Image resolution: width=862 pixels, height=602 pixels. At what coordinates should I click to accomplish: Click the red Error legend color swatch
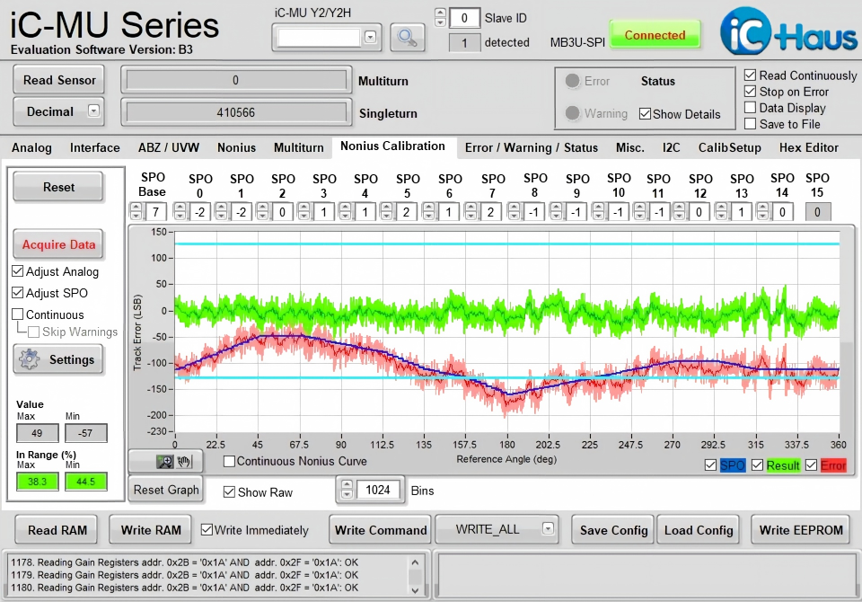(833, 465)
